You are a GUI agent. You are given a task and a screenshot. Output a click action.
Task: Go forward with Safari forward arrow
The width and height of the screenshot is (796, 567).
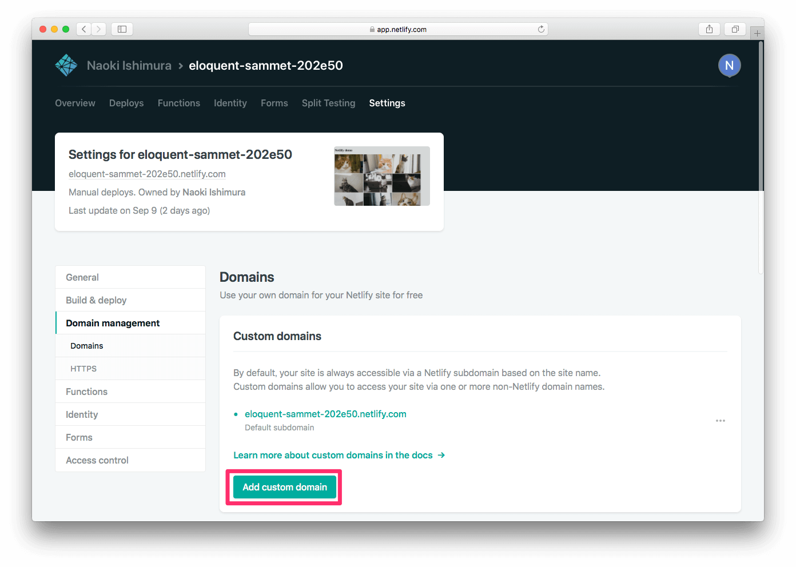tap(98, 29)
